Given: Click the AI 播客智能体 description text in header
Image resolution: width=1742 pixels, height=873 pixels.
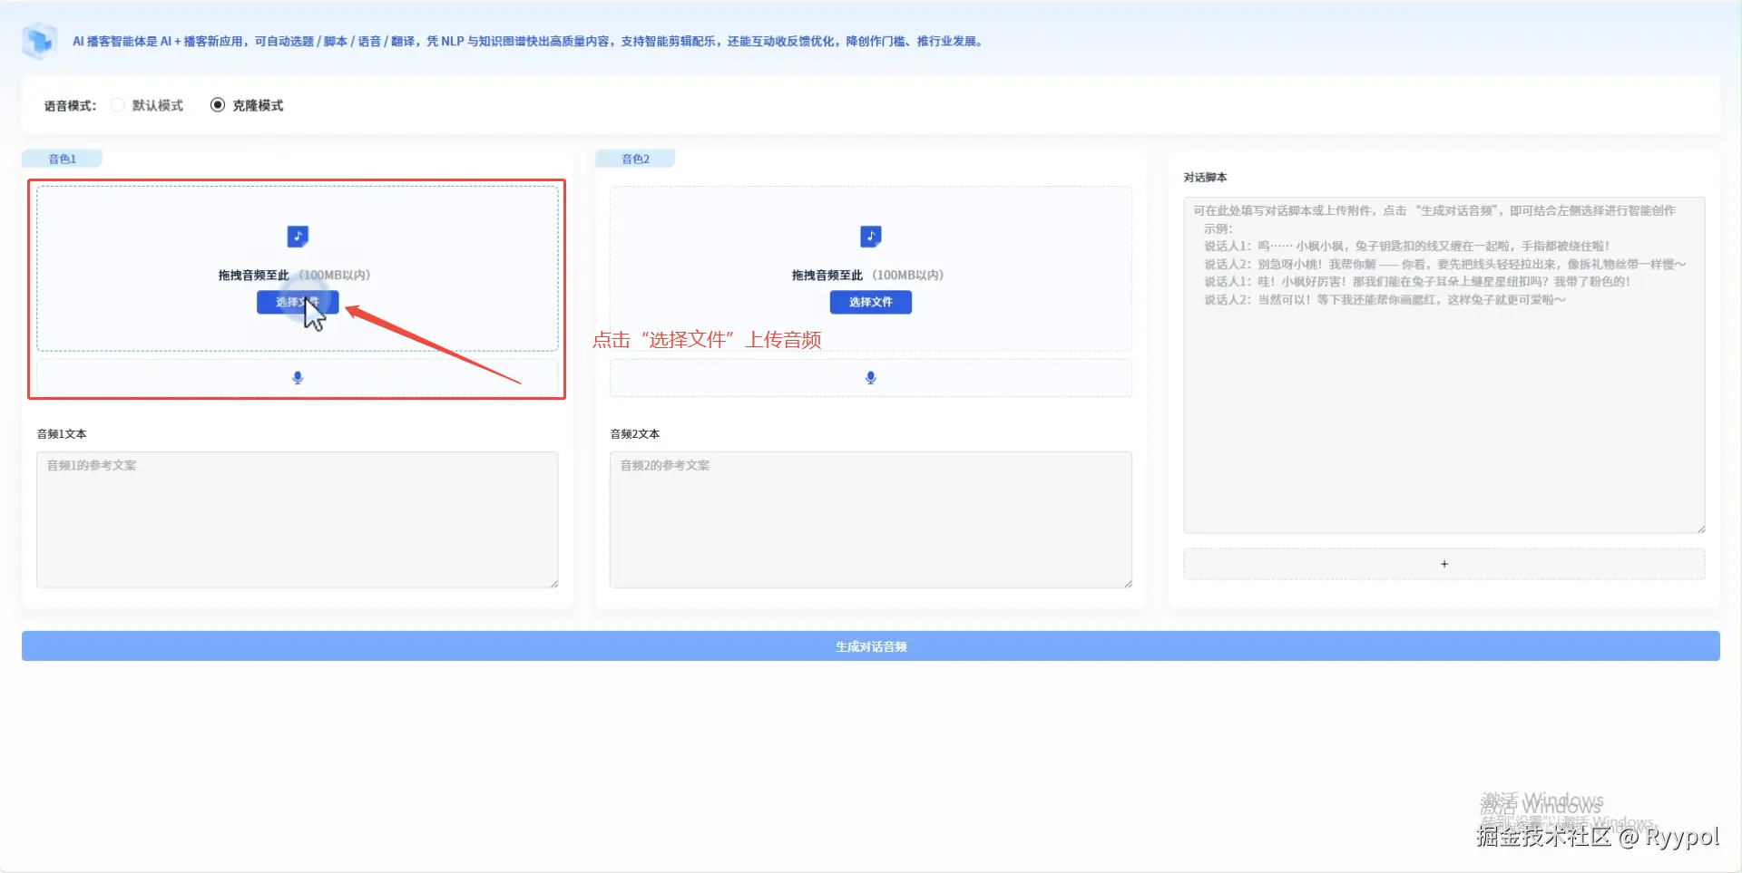Looking at the screenshot, I should 529,42.
